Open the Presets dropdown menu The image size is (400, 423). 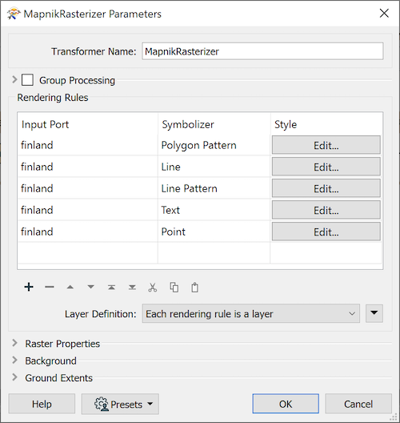pos(120,404)
